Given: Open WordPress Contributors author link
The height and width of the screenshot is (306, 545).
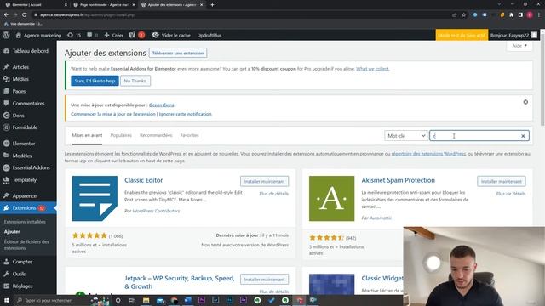Looking at the screenshot, I should pos(156,211).
